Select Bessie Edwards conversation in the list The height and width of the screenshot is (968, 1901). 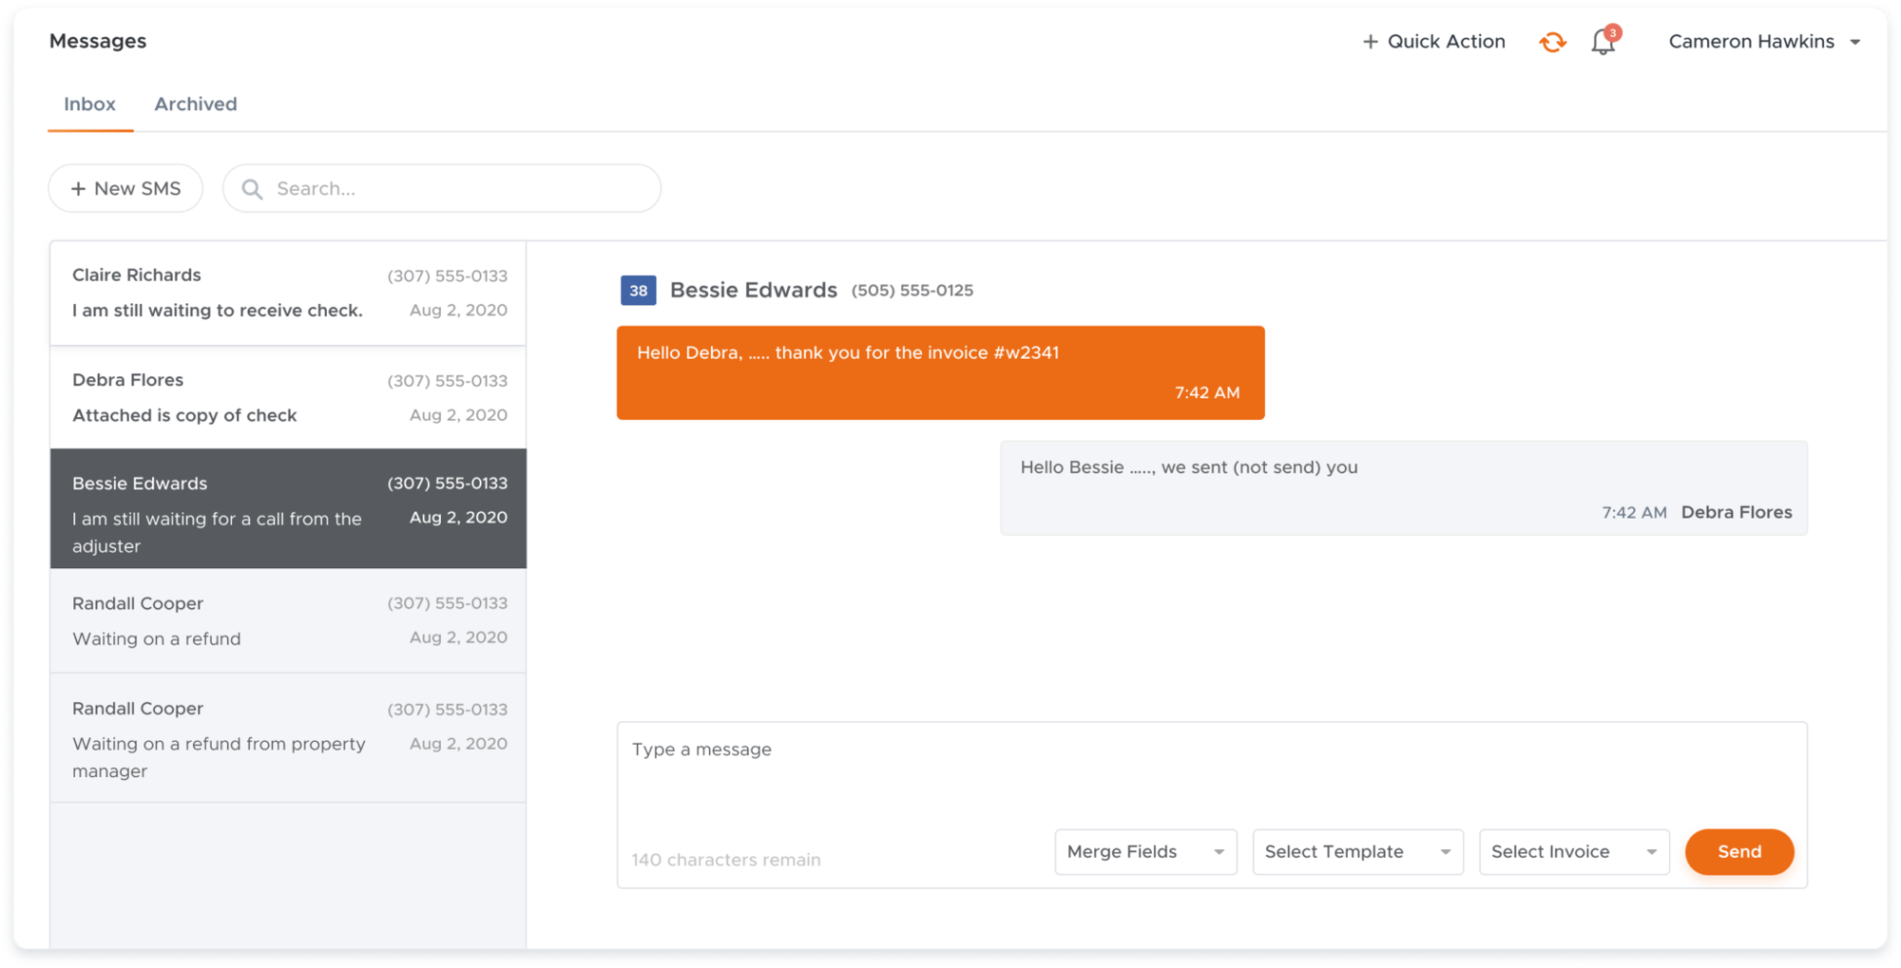288,509
